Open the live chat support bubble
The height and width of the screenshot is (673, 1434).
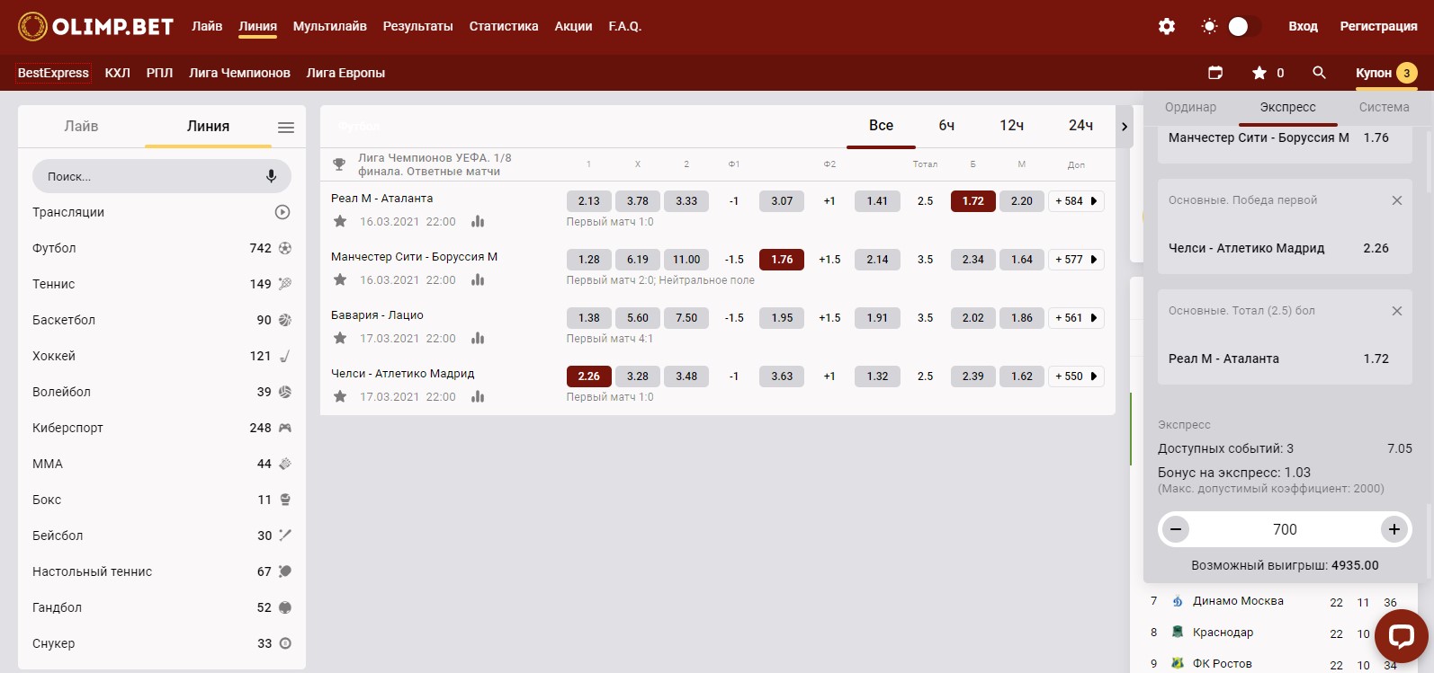point(1402,637)
